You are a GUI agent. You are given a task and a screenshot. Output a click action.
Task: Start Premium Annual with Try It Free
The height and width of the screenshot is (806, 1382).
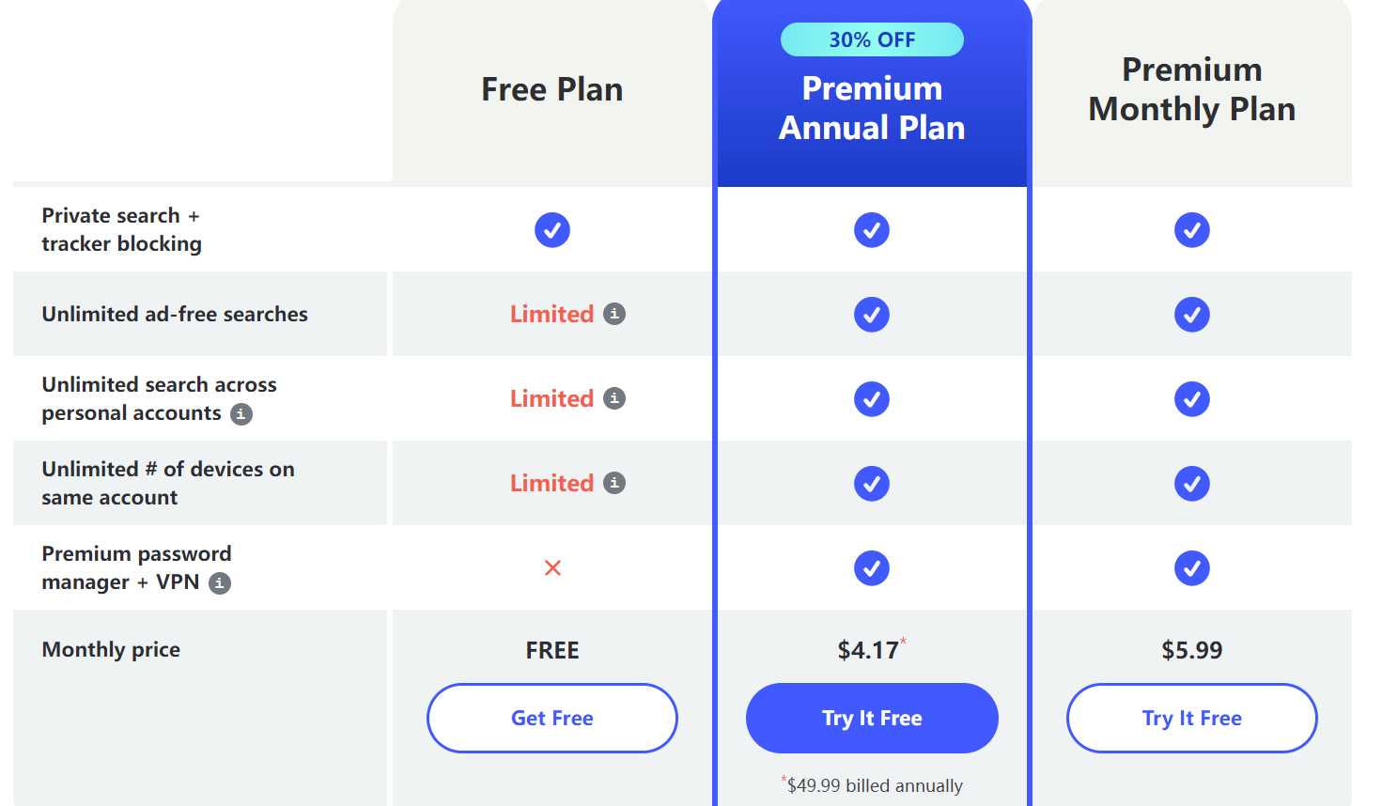coord(872,718)
